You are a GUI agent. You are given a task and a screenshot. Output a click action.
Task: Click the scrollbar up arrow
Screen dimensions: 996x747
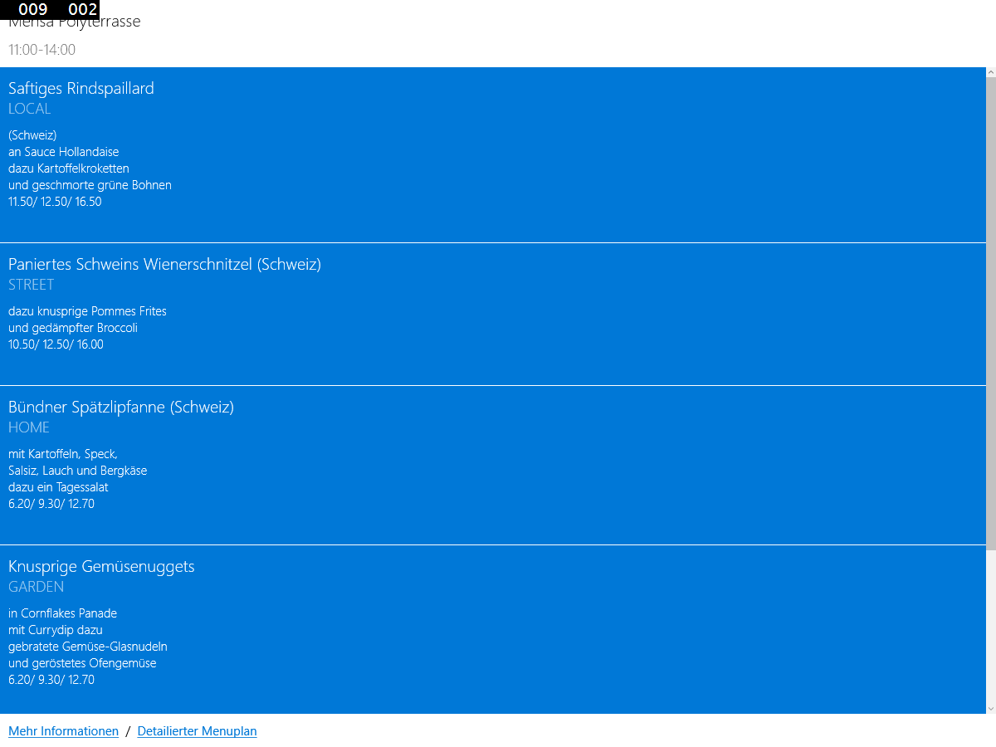tap(991, 72)
